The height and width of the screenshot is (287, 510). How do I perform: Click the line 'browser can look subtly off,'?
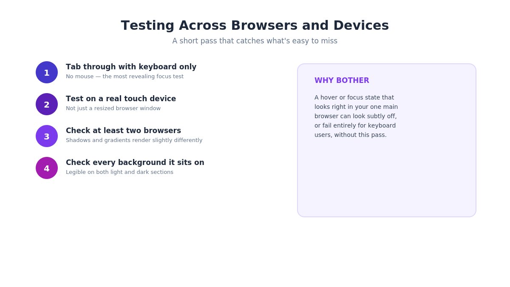click(x=356, y=116)
